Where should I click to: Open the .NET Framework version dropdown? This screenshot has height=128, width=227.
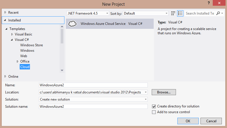[88, 13]
